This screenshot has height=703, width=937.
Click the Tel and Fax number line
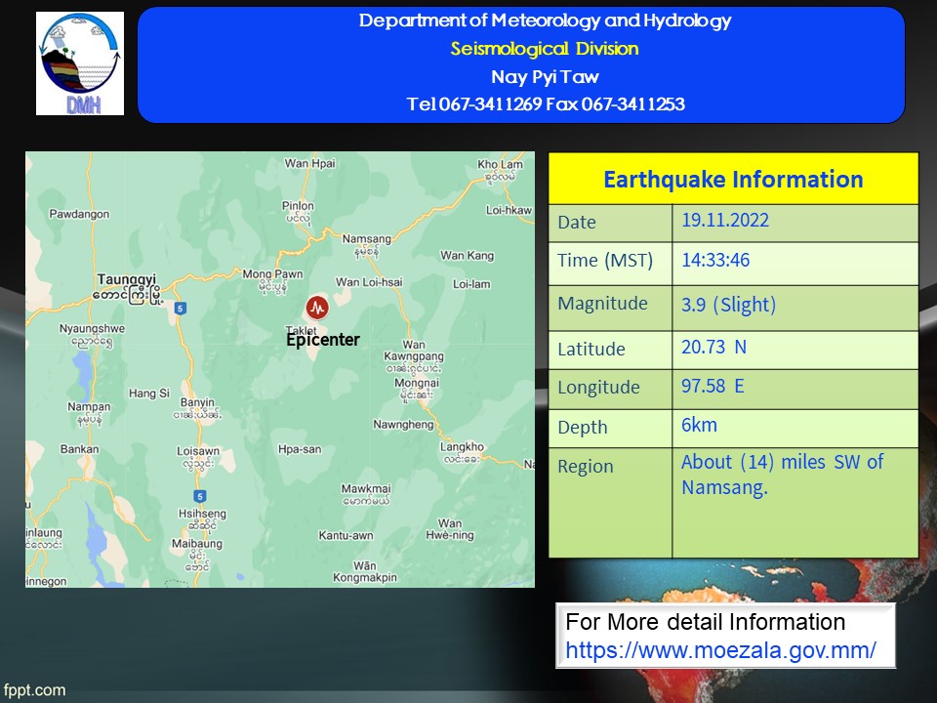coord(545,104)
